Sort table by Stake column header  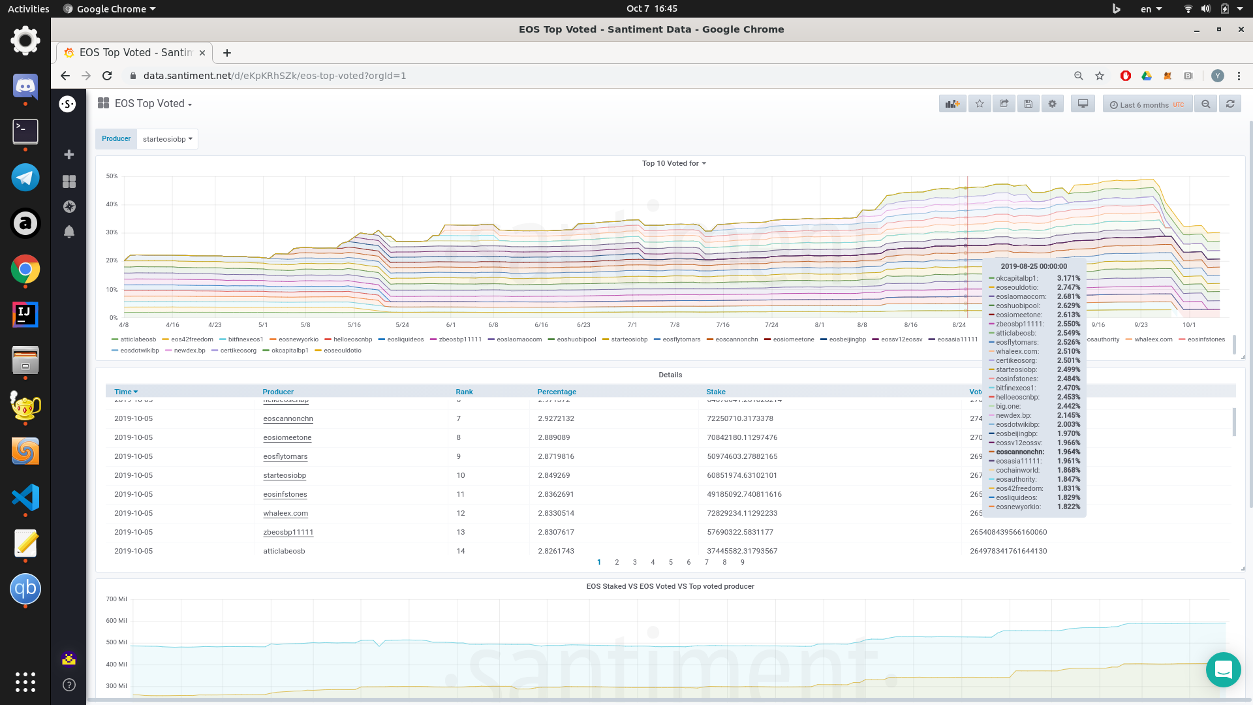click(x=716, y=392)
